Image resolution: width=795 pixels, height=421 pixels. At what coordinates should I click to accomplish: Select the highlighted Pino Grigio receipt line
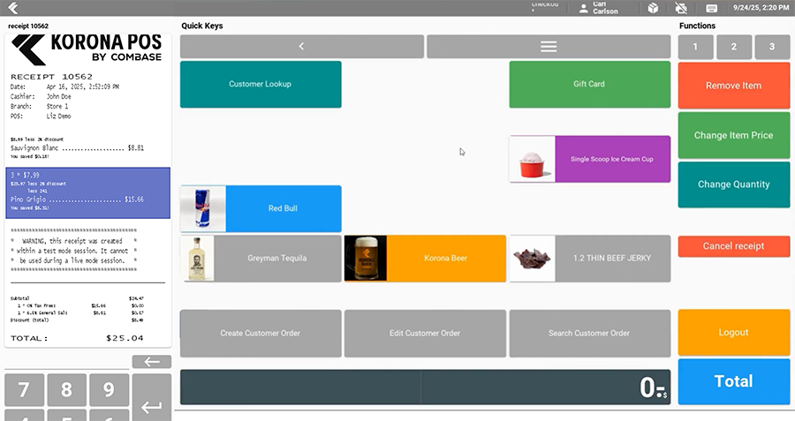click(87, 193)
